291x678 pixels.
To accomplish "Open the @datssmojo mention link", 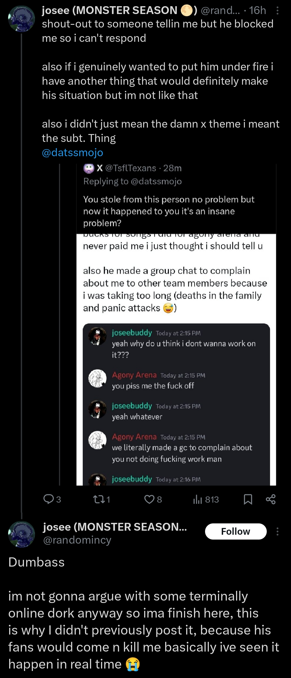I will [72, 153].
